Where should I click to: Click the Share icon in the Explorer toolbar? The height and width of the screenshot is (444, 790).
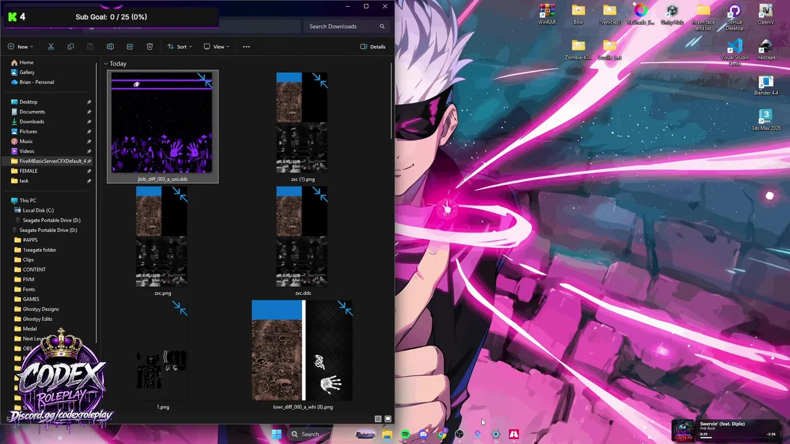click(x=130, y=47)
